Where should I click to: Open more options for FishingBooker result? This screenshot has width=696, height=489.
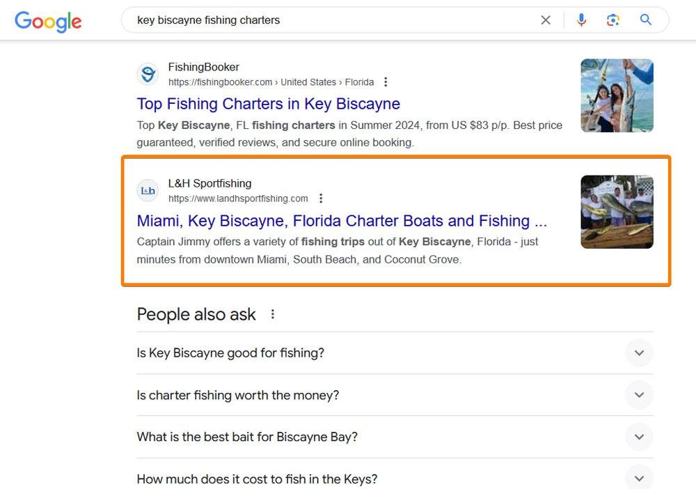pyautogui.click(x=386, y=82)
